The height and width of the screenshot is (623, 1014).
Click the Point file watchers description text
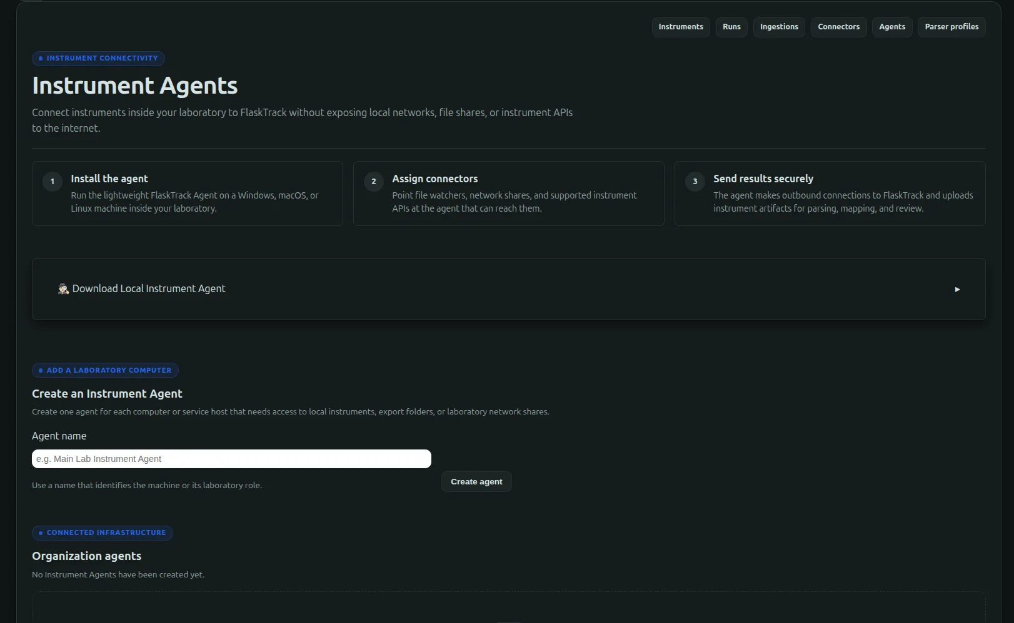tap(515, 202)
